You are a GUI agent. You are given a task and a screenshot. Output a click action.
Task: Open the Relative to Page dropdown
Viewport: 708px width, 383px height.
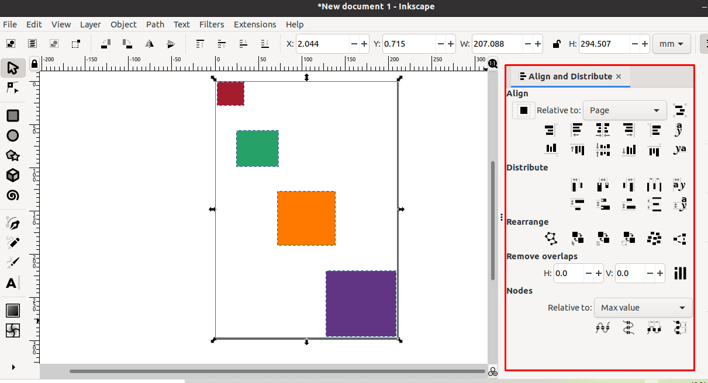pyautogui.click(x=624, y=110)
